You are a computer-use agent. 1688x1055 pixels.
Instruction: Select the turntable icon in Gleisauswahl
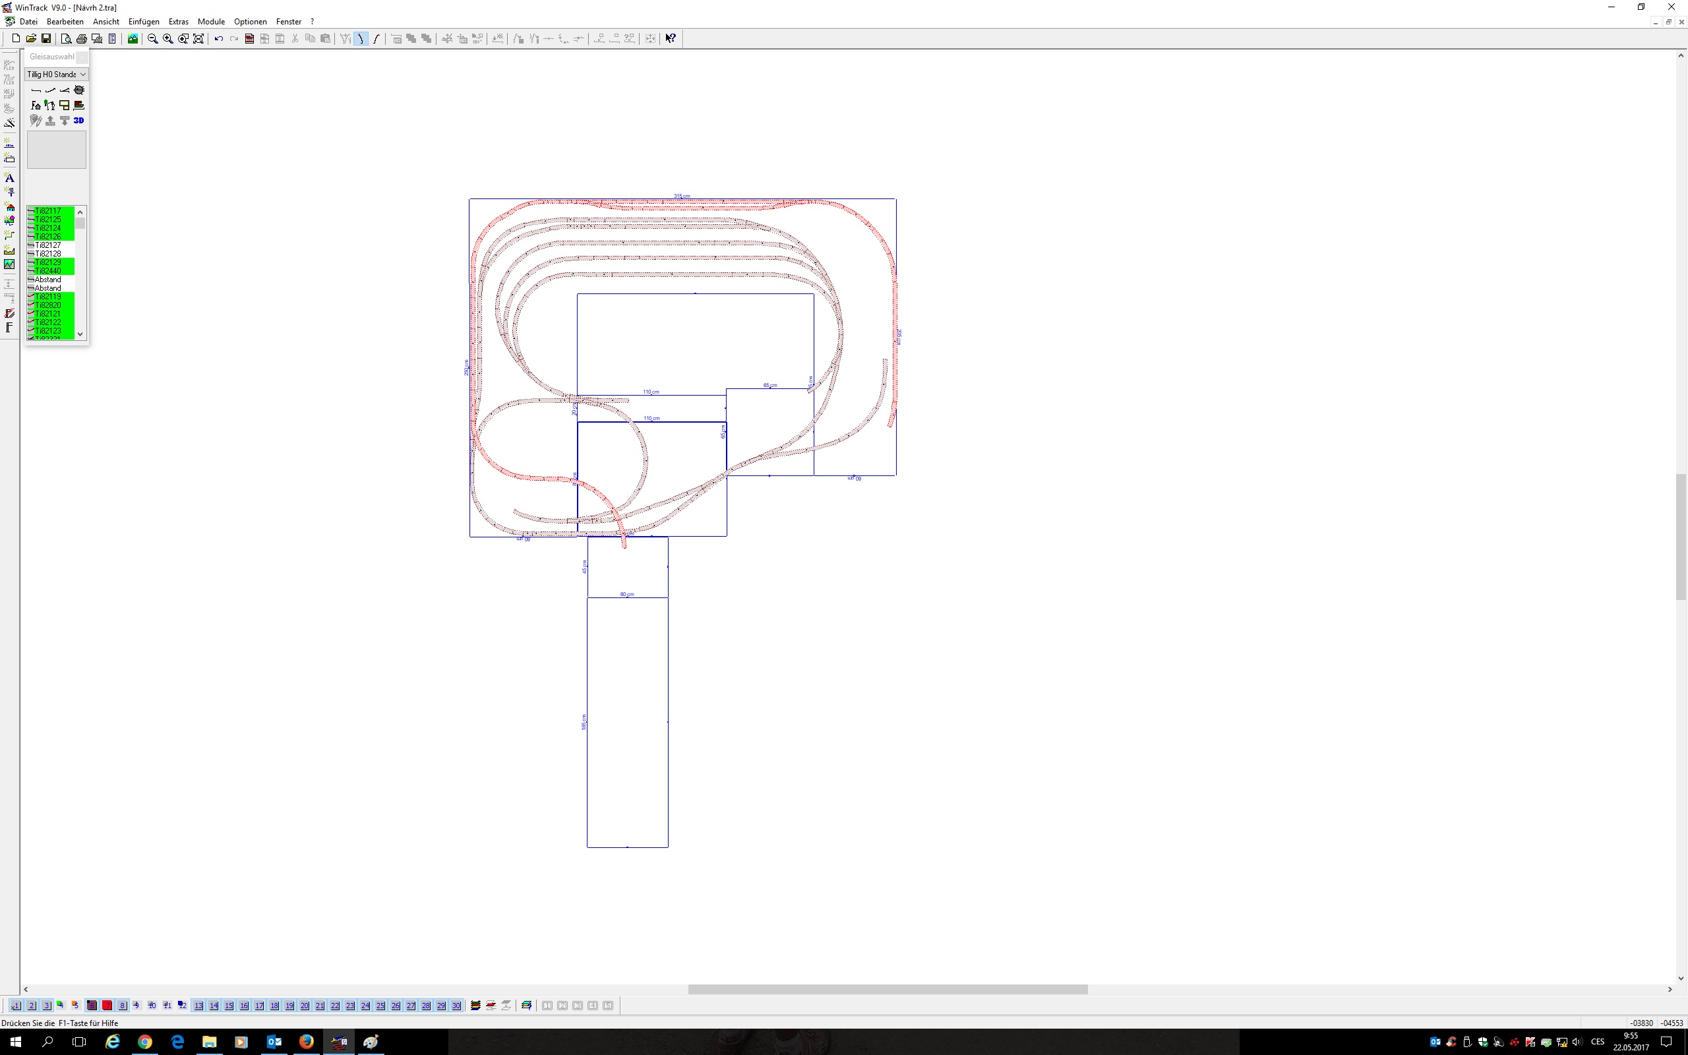point(79,90)
